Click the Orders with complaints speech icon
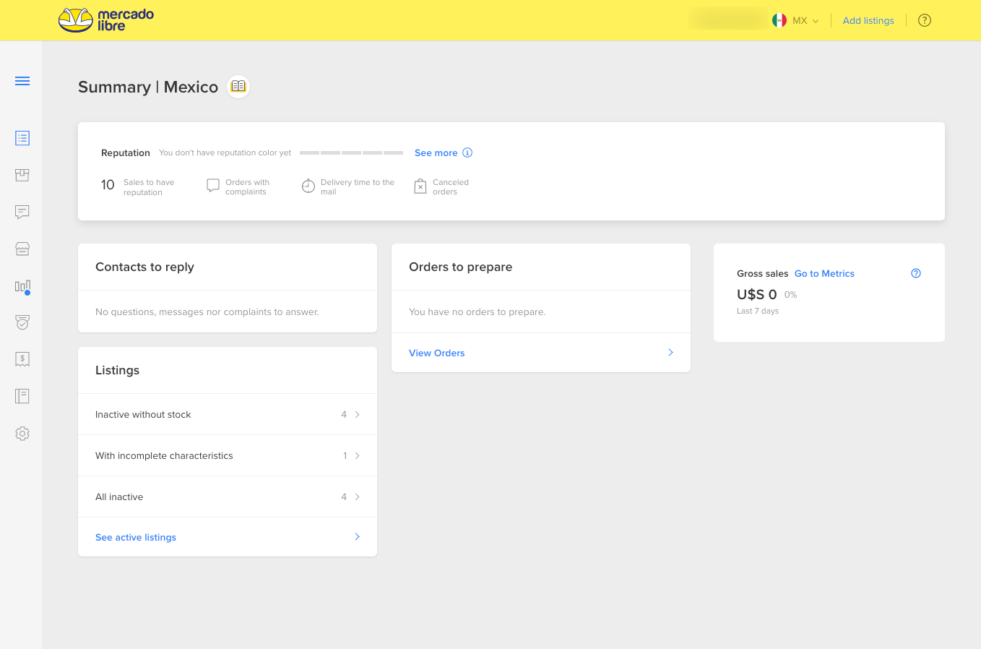Viewport: 981px width, 649px height. tap(213, 186)
